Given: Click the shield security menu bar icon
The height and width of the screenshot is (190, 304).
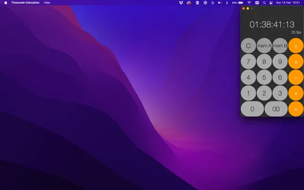Looking at the screenshot, I should (197, 2).
